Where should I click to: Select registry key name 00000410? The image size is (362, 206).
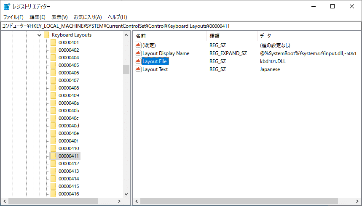coord(69,148)
